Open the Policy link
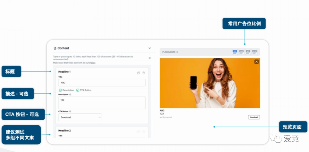 click(92, 63)
